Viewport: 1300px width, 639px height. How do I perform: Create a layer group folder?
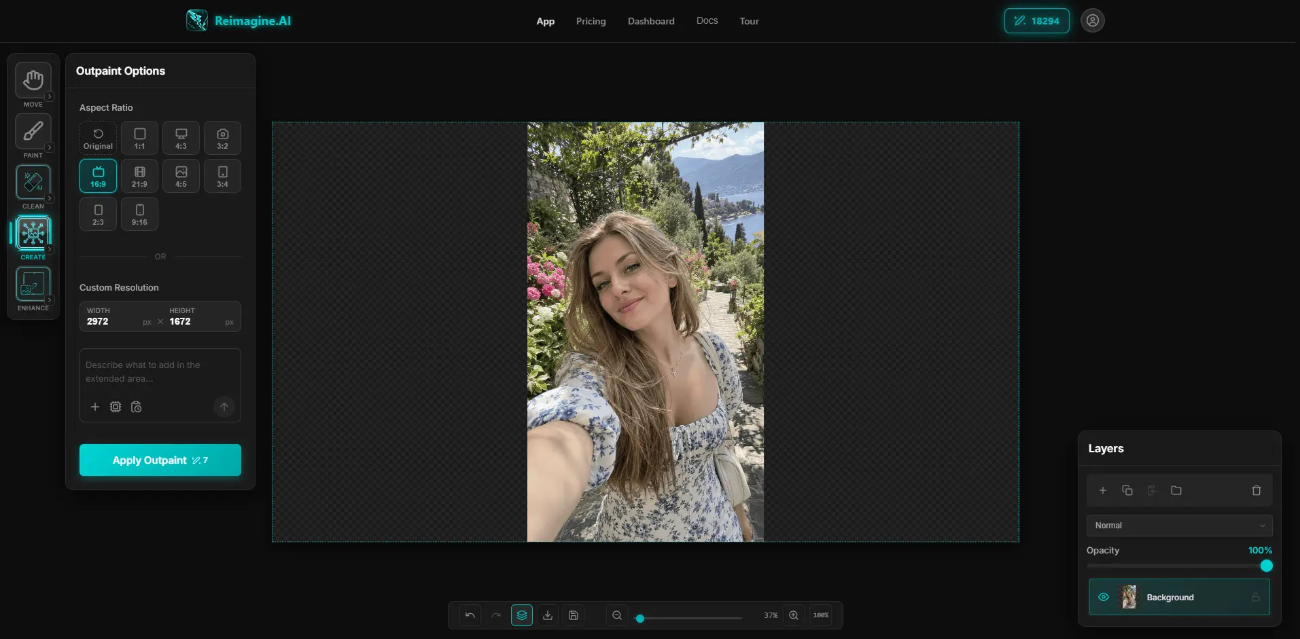click(x=1176, y=490)
